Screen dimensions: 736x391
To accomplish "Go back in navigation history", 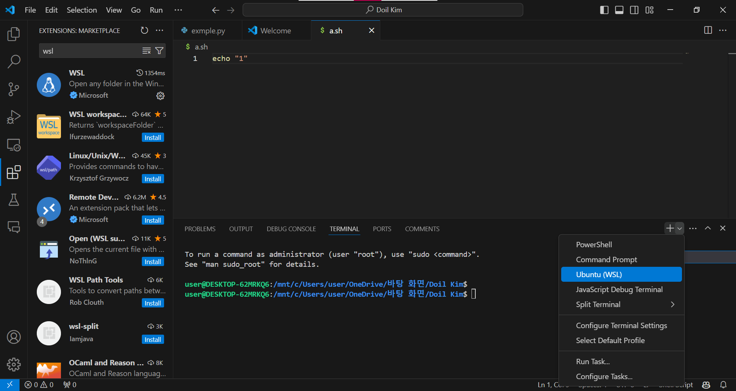I will 215,10.
